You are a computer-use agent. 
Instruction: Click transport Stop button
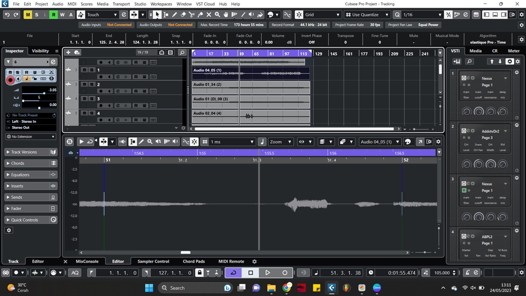[x=250, y=272]
